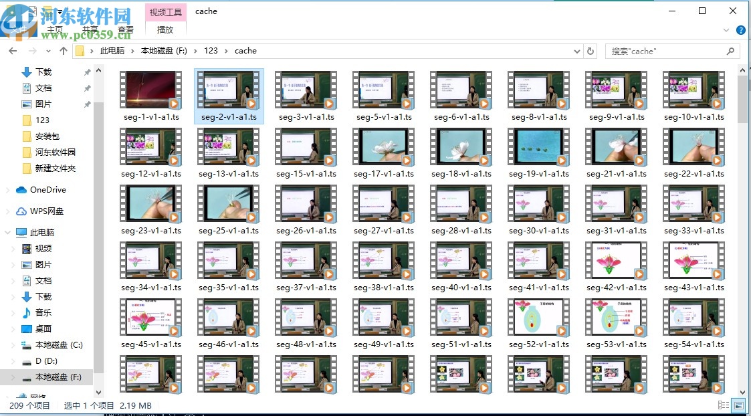Expand the 视频 tree node
751x416 pixels.
pyautogui.click(x=13, y=249)
